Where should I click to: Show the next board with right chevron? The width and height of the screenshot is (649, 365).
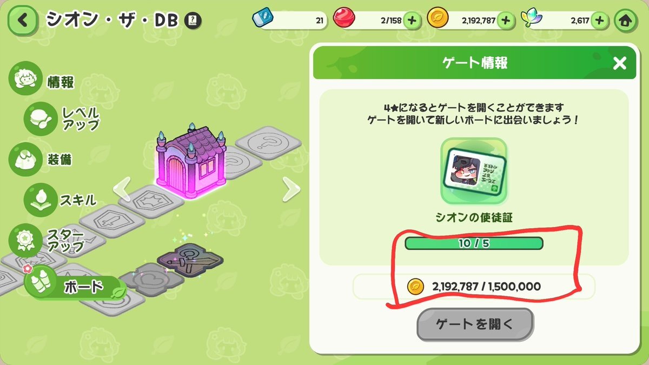[292, 190]
